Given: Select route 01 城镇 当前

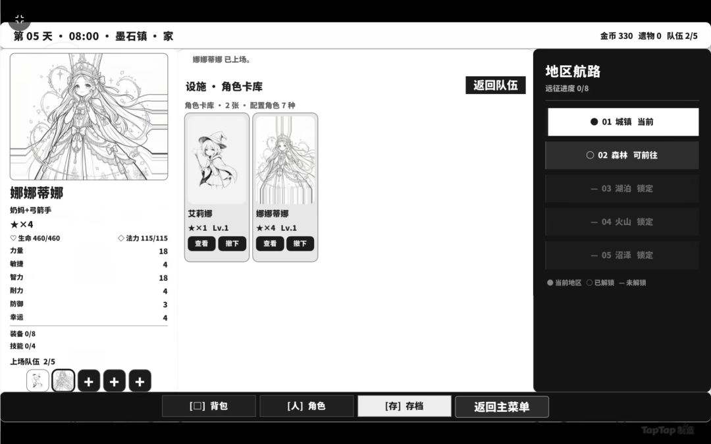Looking at the screenshot, I should [x=623, y=122].
